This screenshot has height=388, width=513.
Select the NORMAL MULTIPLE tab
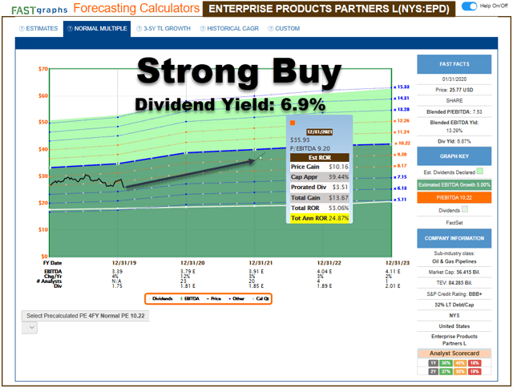(97, 29)
